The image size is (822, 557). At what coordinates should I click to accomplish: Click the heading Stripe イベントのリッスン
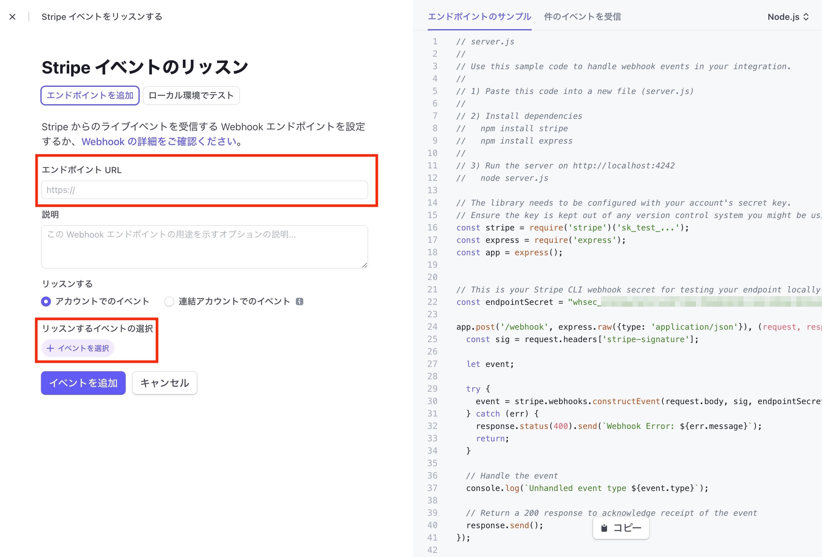tap(145, 67)
